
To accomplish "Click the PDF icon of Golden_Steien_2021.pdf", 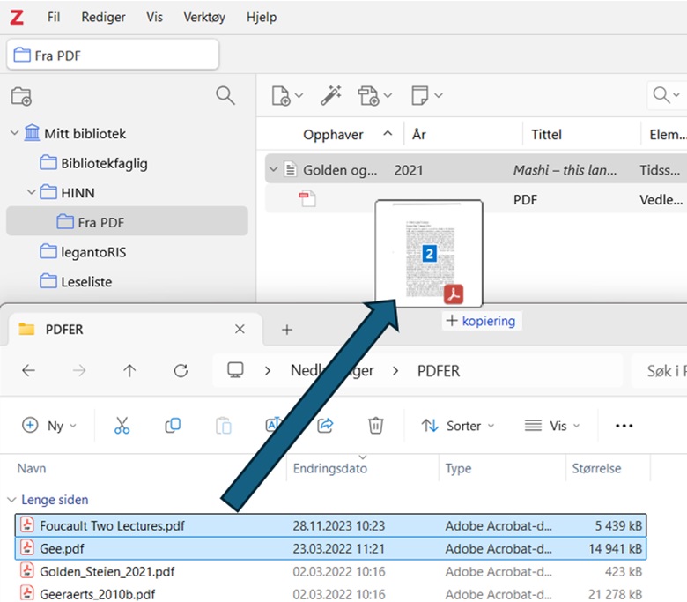I will (27, 571).
